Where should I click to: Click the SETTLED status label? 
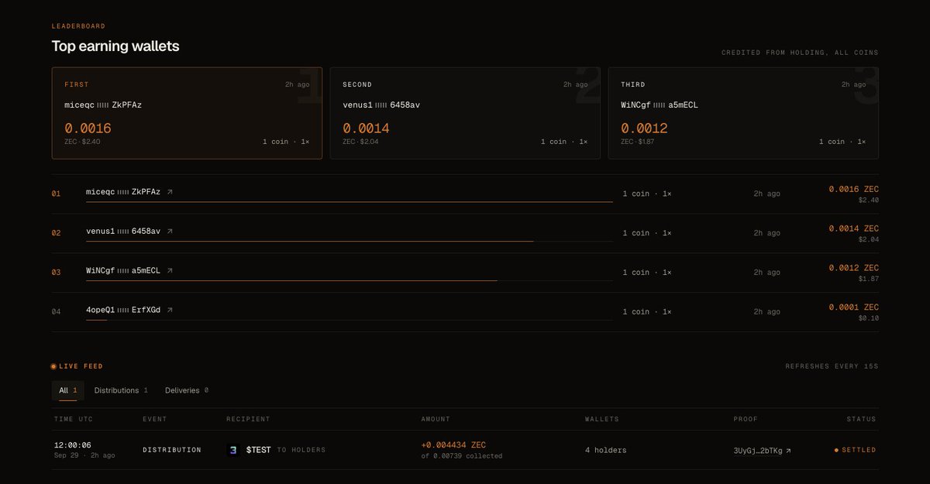tap(859, 450)
